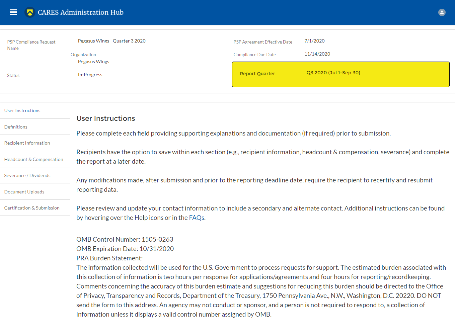
Task: Select the Pegasus Wings - Quarter 3 2020 name
Action: [111, 41]
